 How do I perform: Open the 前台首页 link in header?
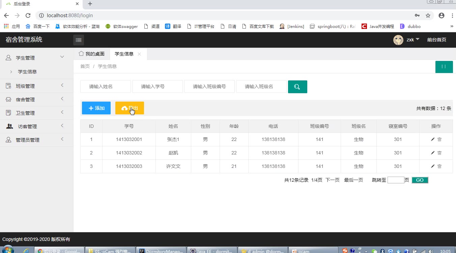click(x=436, y=40)
